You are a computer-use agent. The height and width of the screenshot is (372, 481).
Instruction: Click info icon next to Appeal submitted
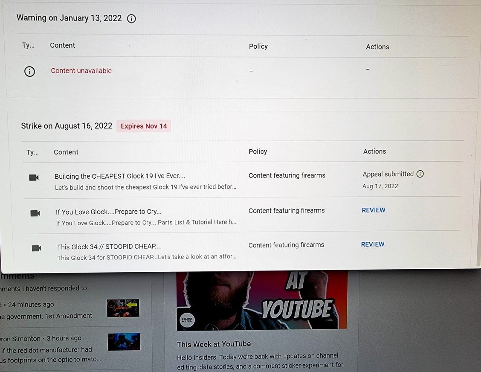[x=420, y=174]
